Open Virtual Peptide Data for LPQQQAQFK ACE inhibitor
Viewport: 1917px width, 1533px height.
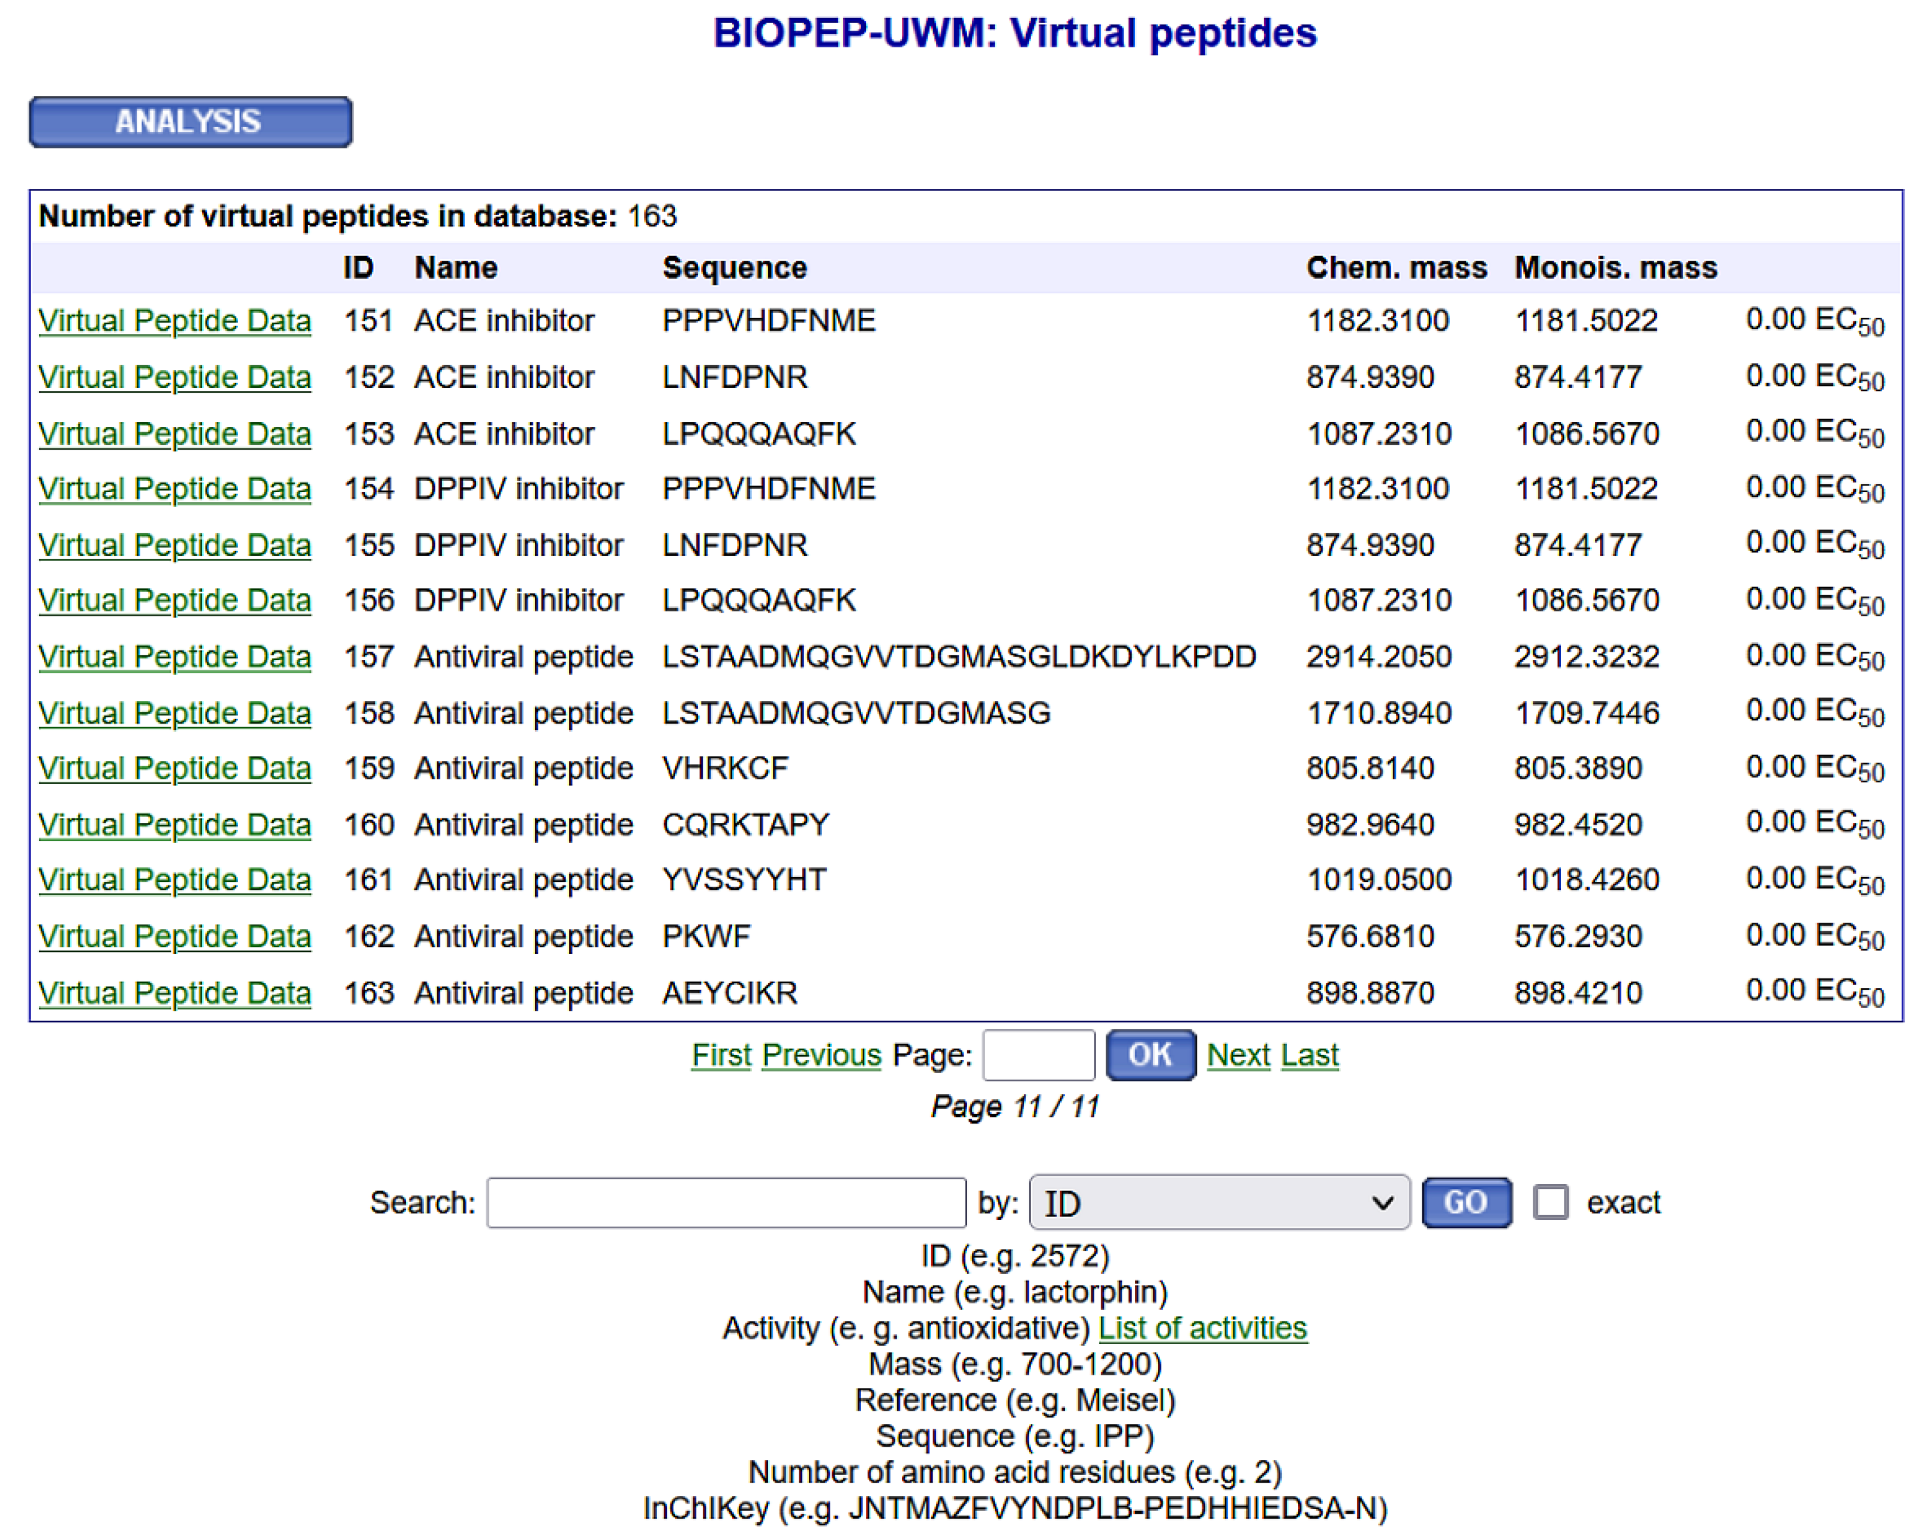[174, 434]
